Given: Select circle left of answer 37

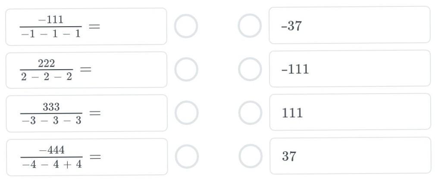Looking at the screenshot, I should tap(250, 156).
